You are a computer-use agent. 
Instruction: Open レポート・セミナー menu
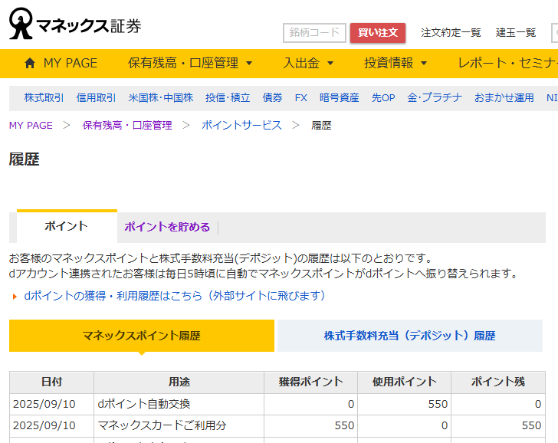coord(506,63)
